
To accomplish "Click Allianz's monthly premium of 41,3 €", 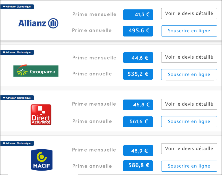I will point(138,15).
